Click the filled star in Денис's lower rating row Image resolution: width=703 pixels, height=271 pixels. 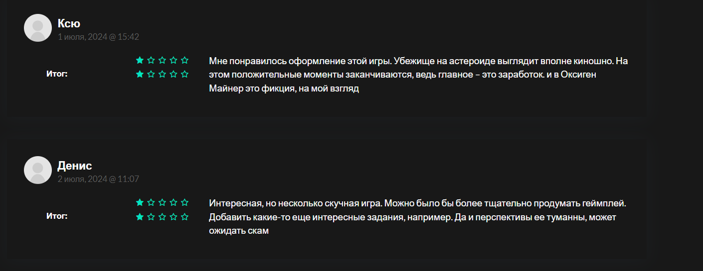coord(140,216)
